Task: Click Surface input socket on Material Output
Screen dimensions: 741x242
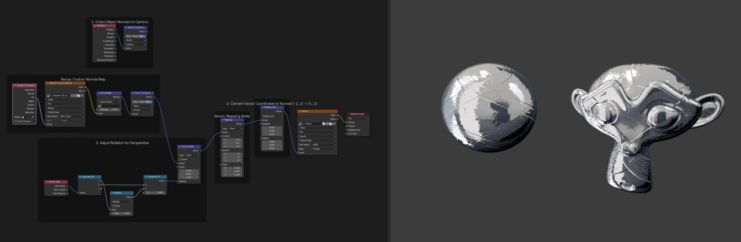Action: click(346, 122)
